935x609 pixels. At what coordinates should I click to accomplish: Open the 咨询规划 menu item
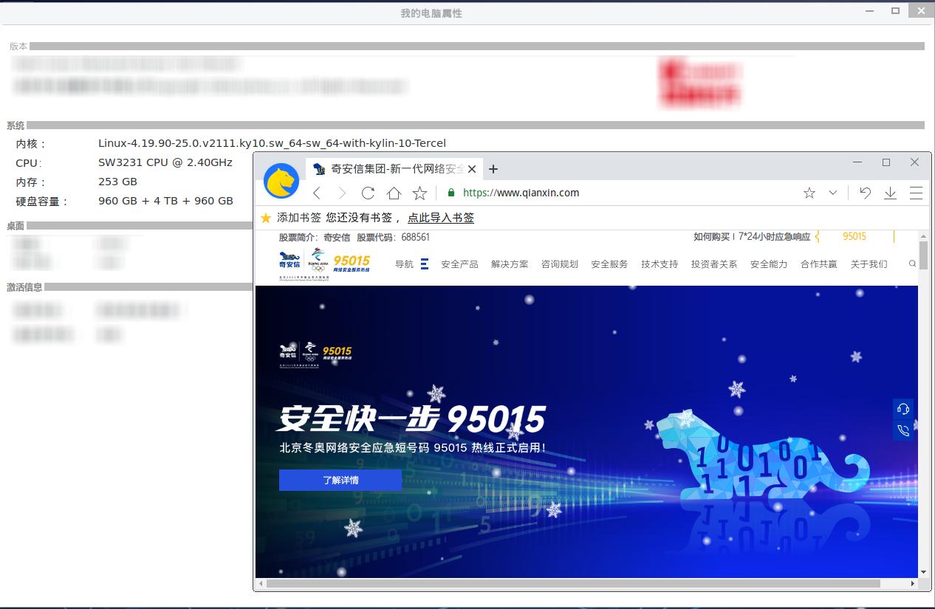point(560,264)
